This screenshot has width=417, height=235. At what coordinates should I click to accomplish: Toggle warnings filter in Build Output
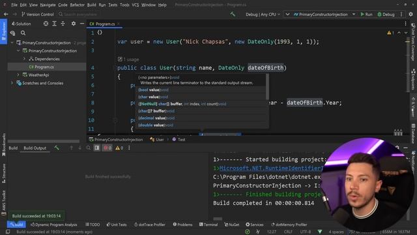119,148
